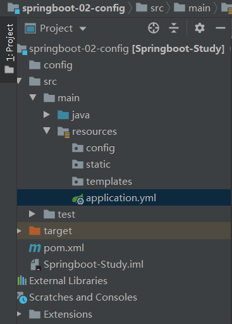Click the Project view window icon
The image size is (232, 324).
click(30, 28)
